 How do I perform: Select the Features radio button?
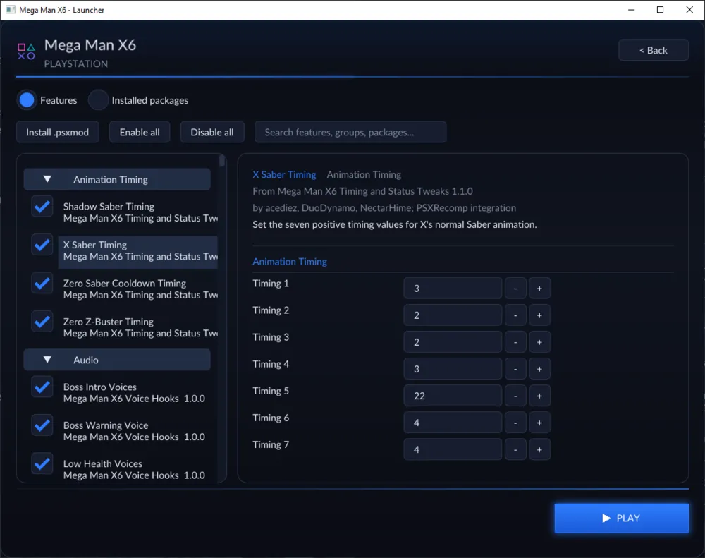coord(27,100)
